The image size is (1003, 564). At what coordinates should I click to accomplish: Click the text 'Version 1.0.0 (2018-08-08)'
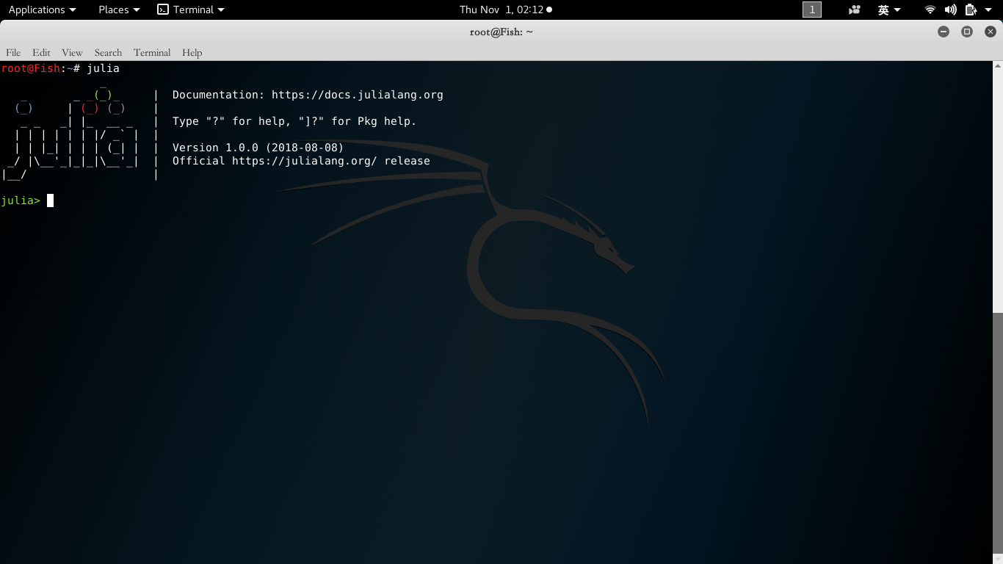point(258,148)
